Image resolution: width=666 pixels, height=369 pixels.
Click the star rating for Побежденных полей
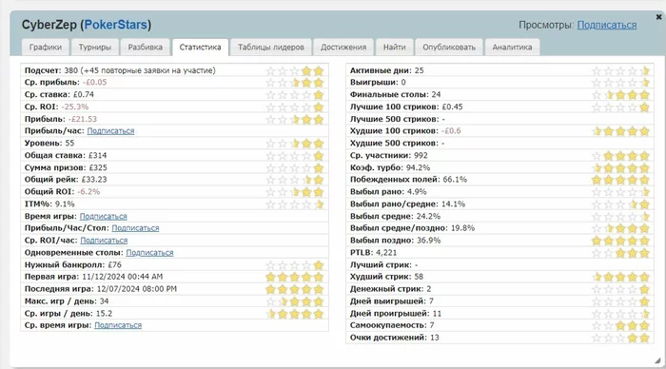620,180
